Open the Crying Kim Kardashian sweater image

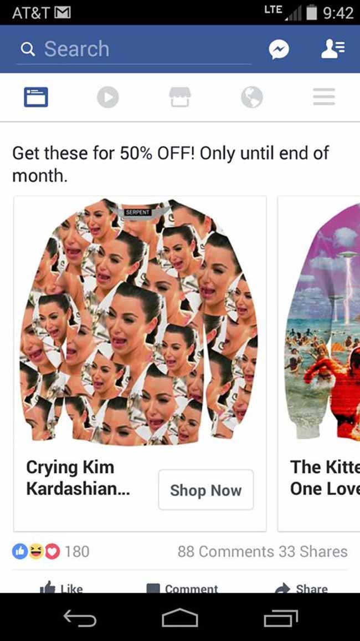[140, 322]
